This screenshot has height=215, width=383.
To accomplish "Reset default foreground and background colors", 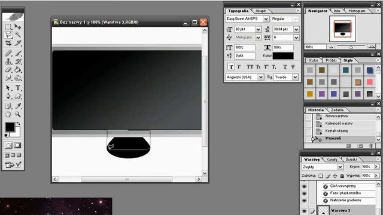I will pos(7,136).
